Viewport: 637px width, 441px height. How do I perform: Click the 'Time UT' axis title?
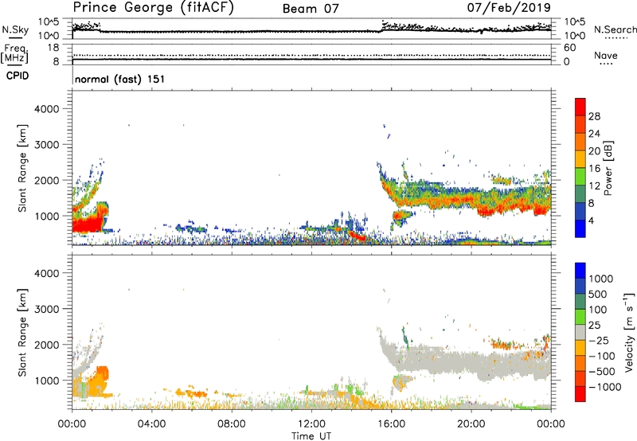[x=311, y=435]
